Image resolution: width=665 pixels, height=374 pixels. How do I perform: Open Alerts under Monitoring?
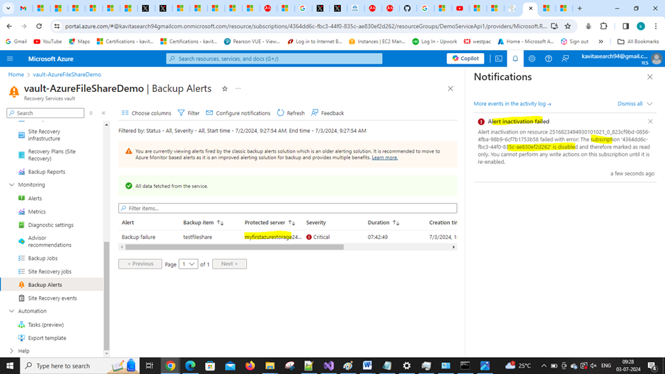35,199
